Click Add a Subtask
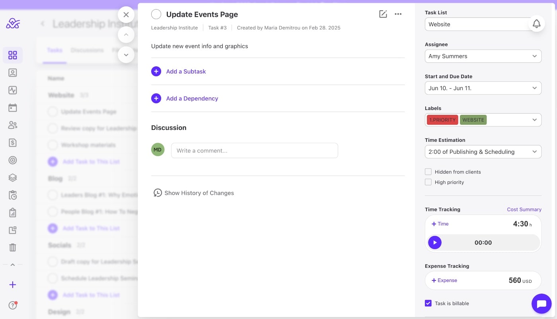Image resolution: width=557 pixels, height=319 pixels. (x=186, y=72)
